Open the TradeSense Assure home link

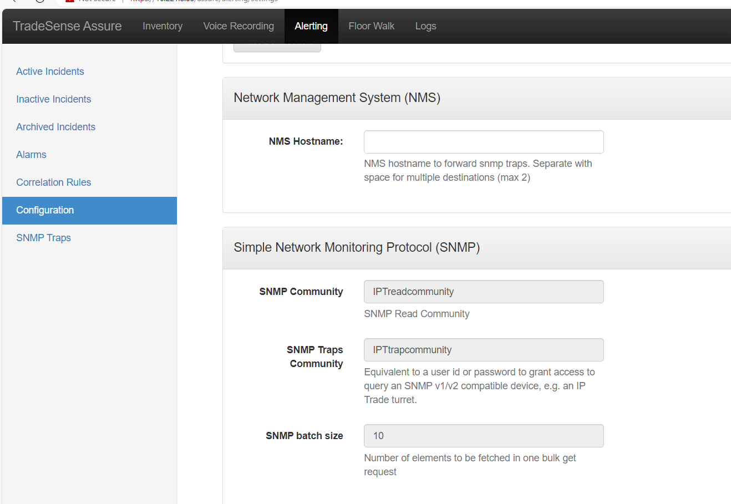point(67,26)
